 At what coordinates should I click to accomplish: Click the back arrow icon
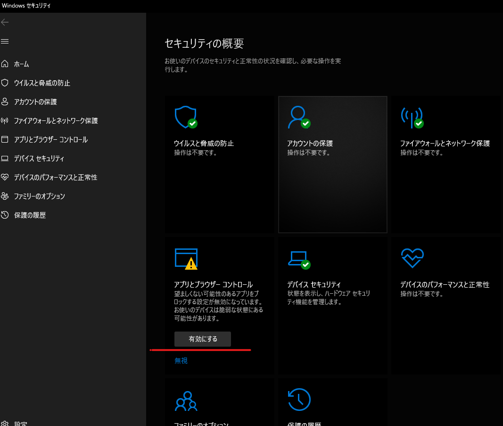(x=5, y=22)
